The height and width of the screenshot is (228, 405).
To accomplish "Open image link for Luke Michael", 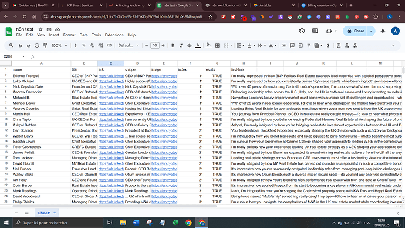I will tap(164, 81).
